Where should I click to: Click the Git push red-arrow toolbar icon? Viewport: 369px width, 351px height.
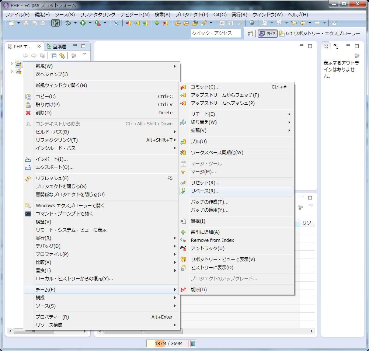(128, 23)
